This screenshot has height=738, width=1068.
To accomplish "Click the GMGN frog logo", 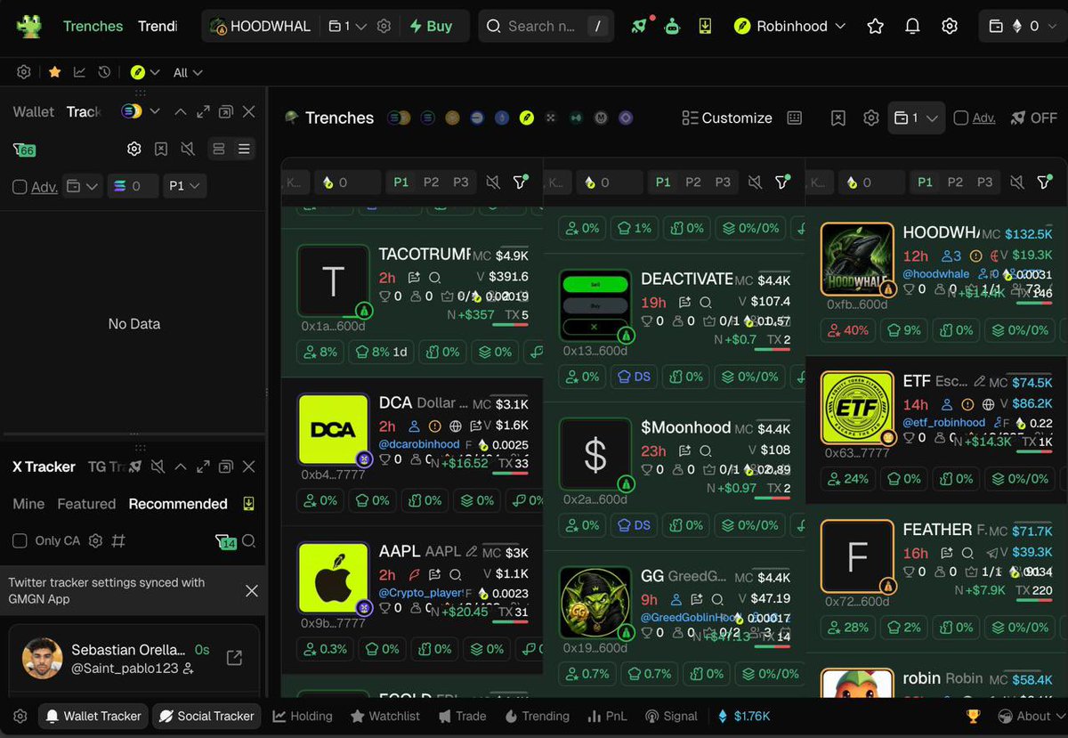I will coord(31,26).
